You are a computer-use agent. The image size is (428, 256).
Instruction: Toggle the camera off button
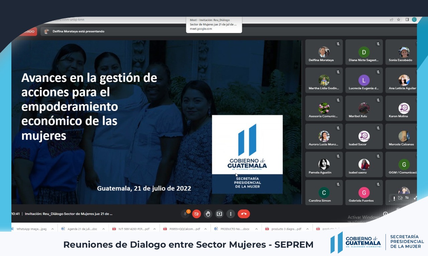pyautogui.click(x=197, y=214)
